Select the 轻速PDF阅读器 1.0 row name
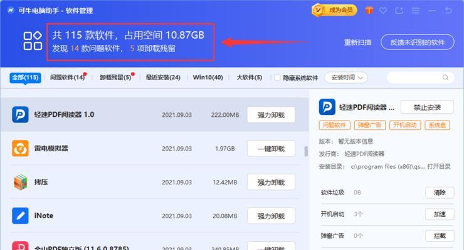Image resolution: width=464 pixels, height=250 pixels. coord(64,114)
